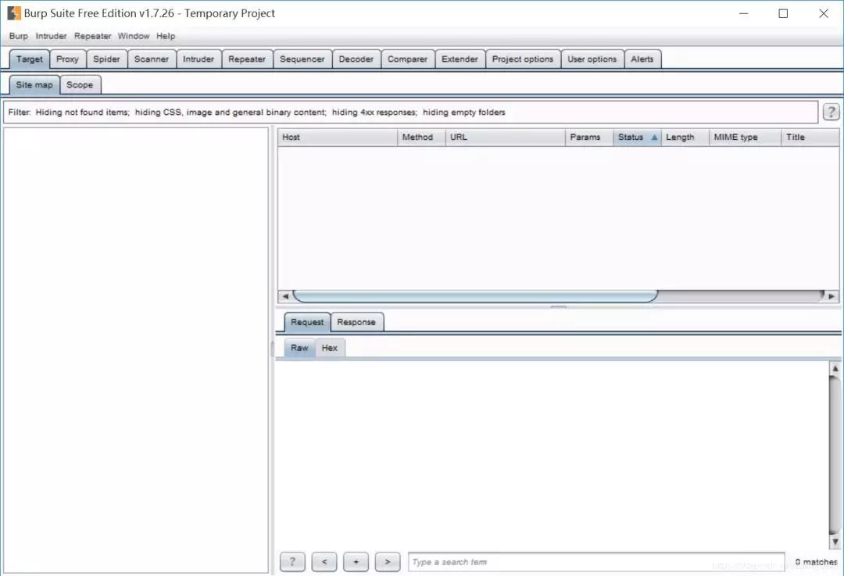Open the Window menu

coord(134,36)
